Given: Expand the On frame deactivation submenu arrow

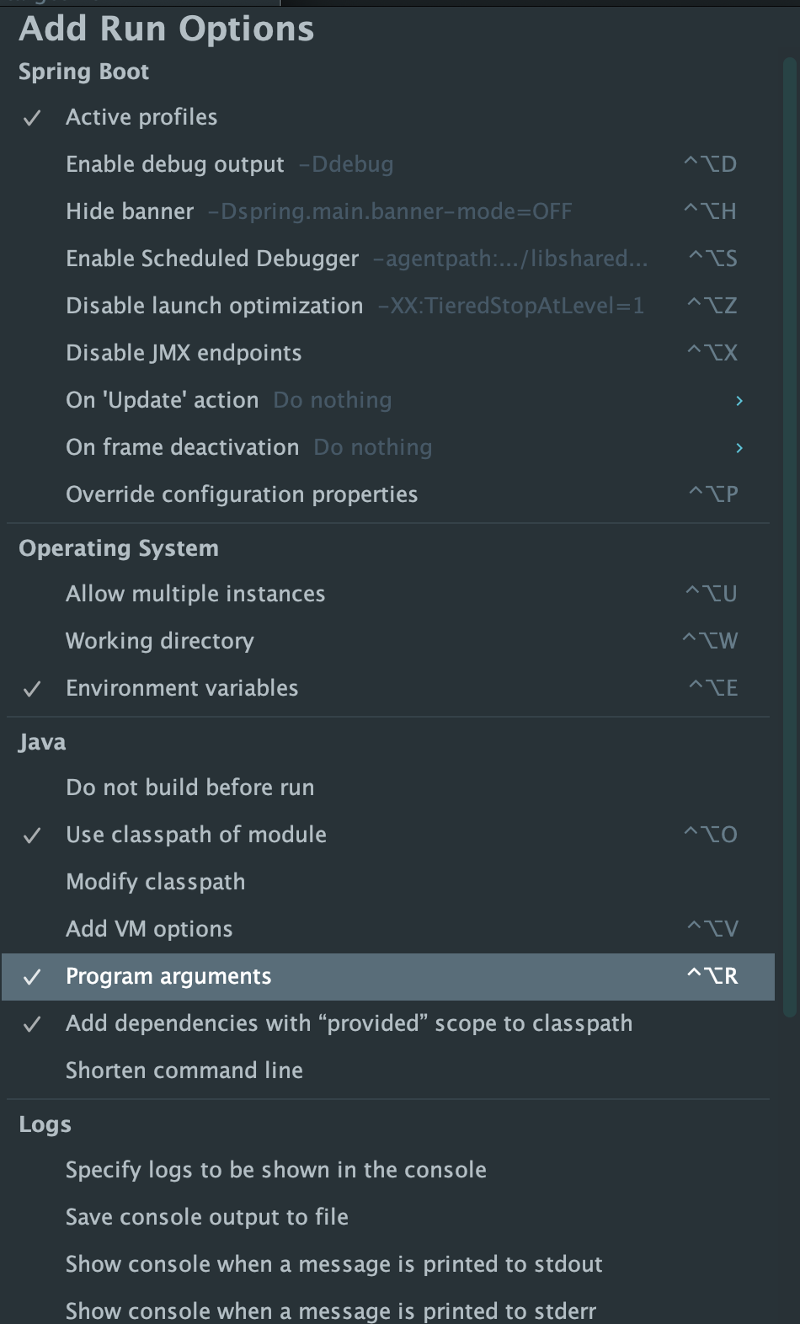Looking at the screenshot, I should (739, 448).
